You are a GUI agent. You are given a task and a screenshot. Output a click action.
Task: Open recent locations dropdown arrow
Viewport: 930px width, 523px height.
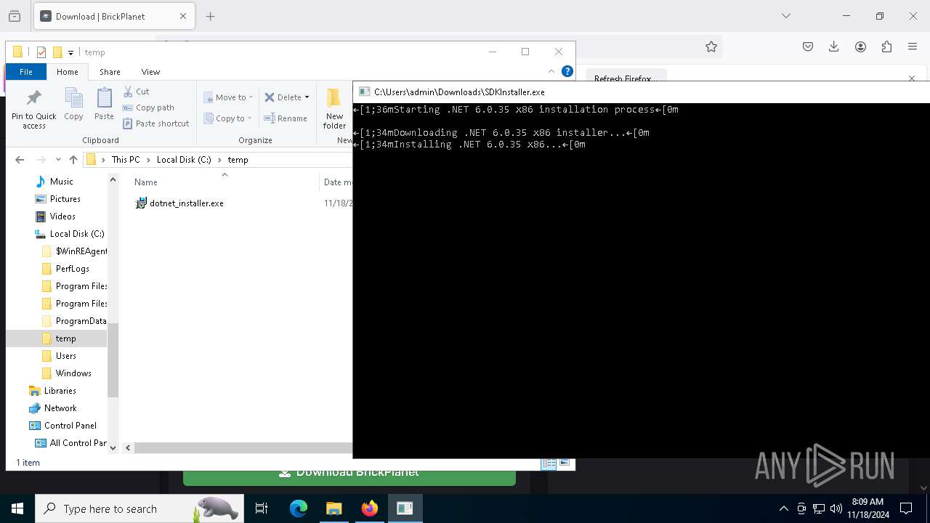coord(57,160)
